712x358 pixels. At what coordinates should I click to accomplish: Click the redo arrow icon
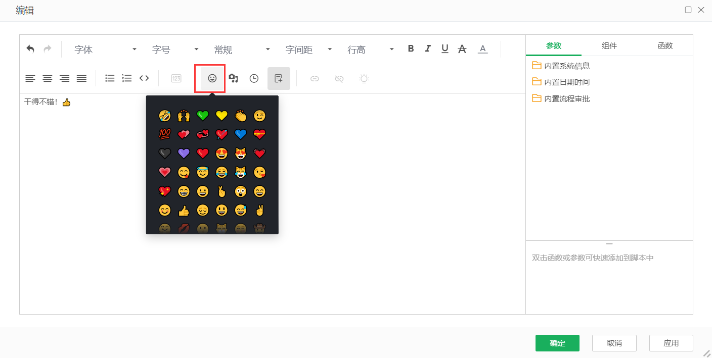(x=47, y=48)
